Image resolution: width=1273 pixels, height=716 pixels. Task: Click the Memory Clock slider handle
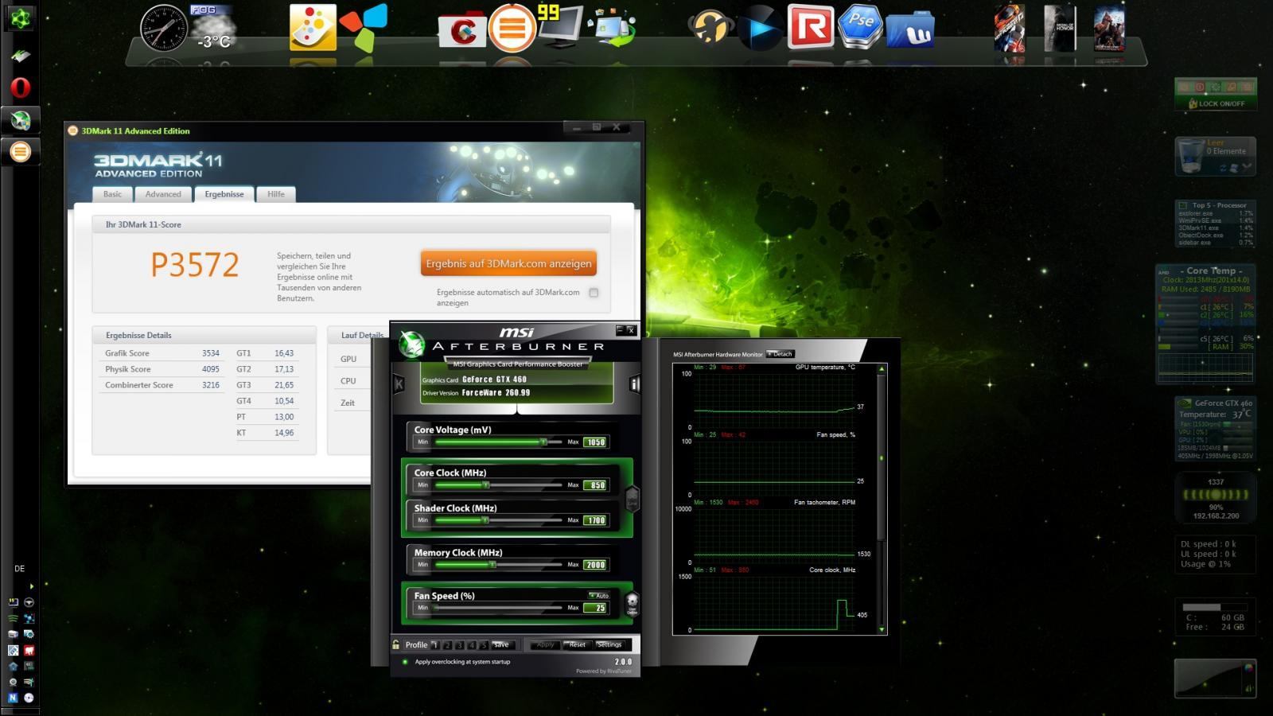point(492,565)
